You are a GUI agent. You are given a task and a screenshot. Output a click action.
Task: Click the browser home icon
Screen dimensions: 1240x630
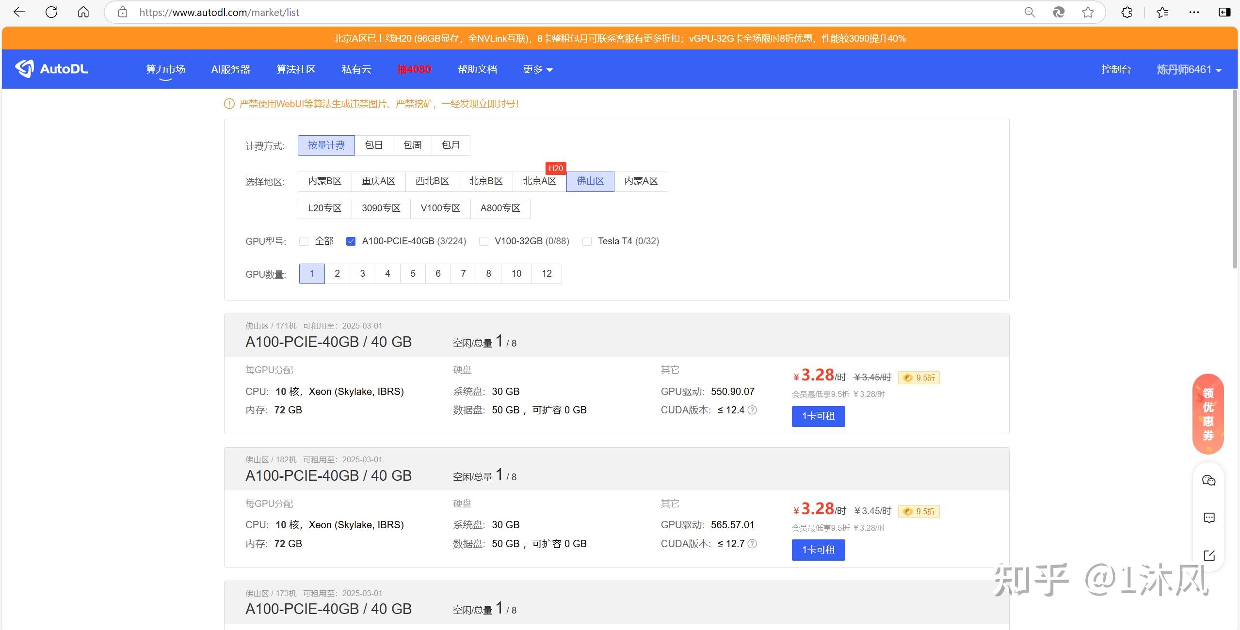[x=83, y=12]
